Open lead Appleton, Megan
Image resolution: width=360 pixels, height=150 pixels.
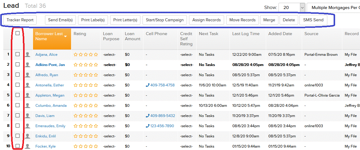coord(50,95)
